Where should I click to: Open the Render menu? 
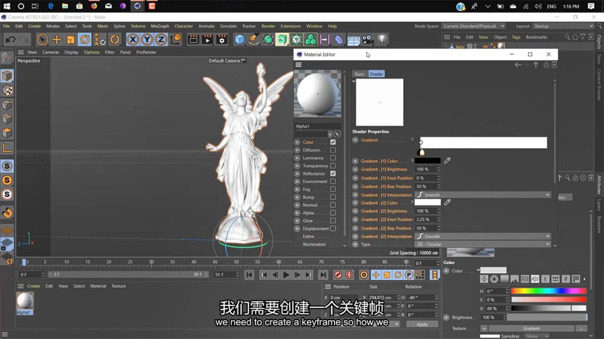(x=268, y=26)
